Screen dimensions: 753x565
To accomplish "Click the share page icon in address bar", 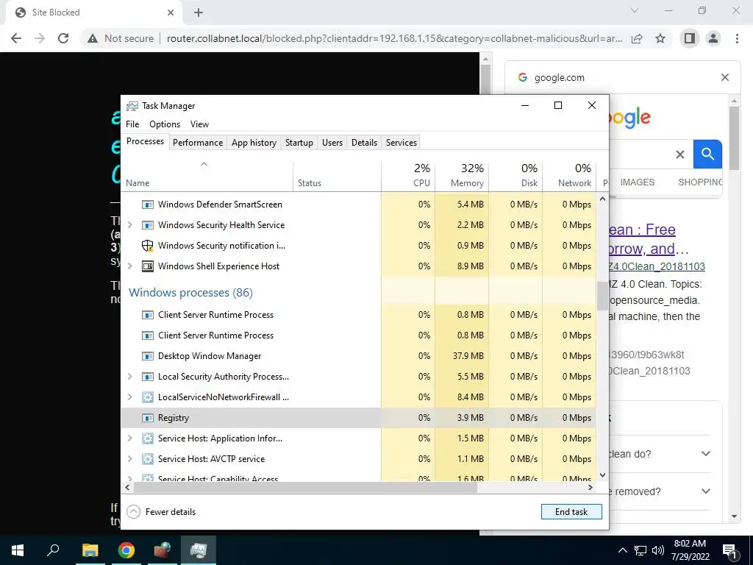I will (x=637, y=38).
